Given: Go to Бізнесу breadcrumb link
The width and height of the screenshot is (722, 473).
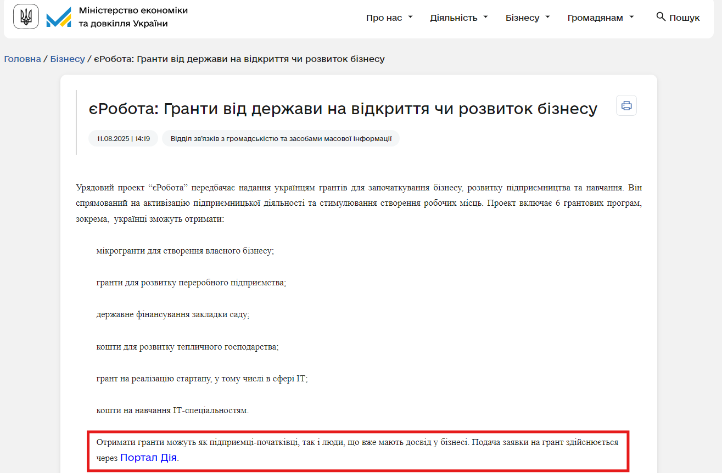Looking at the screenshot, I should click(x=68, y=59).
